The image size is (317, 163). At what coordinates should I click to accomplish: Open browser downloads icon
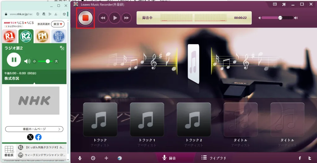pos(56,14)
